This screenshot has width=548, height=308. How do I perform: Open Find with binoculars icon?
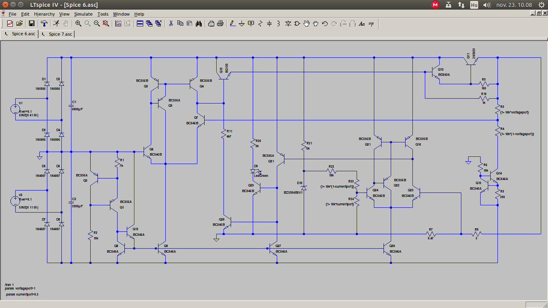pyautogui.click(x=199, y=24)
